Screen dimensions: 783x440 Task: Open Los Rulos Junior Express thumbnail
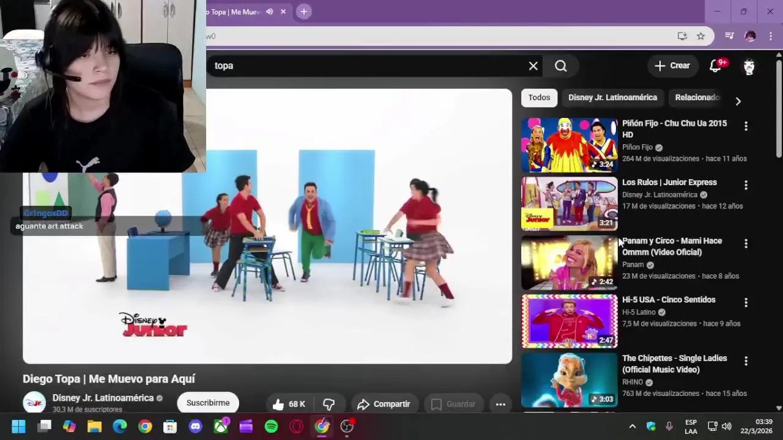coord(570,204)
